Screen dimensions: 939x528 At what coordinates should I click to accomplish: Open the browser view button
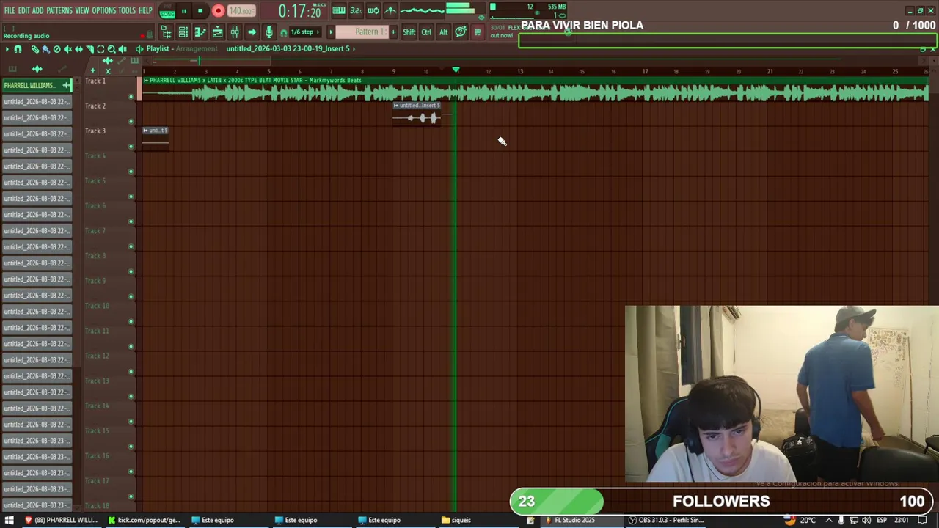[x=167, y=32]
